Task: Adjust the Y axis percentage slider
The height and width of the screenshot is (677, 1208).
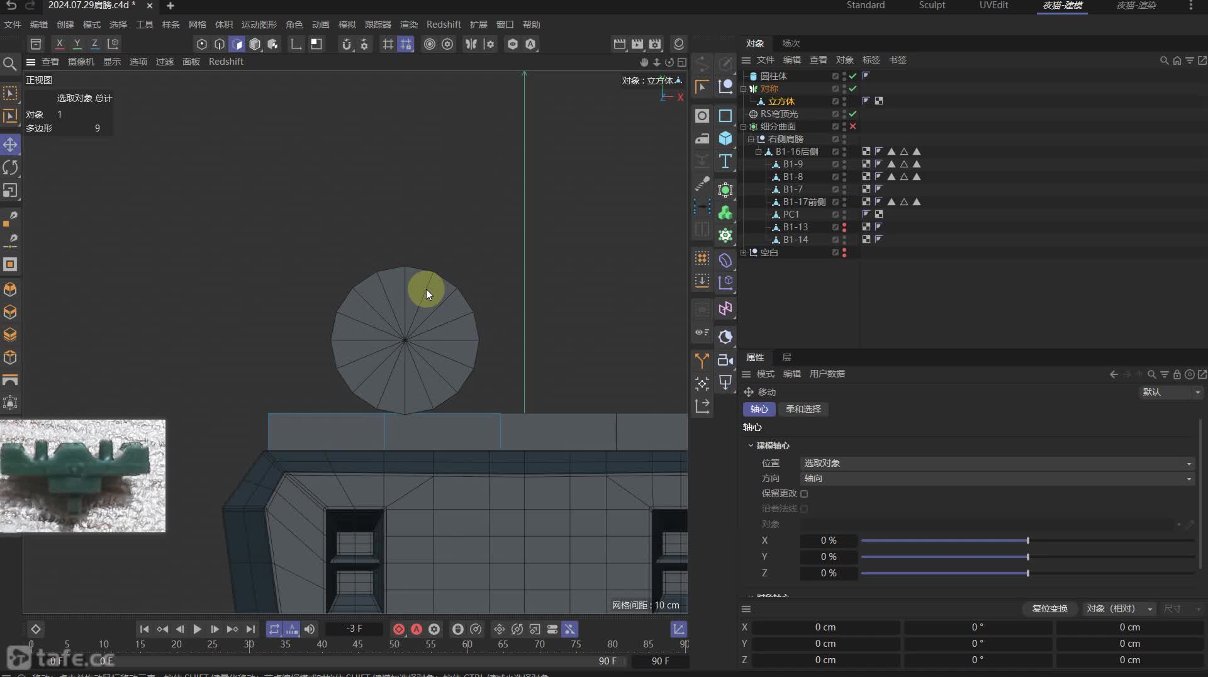Action: tap(1027, 557)
